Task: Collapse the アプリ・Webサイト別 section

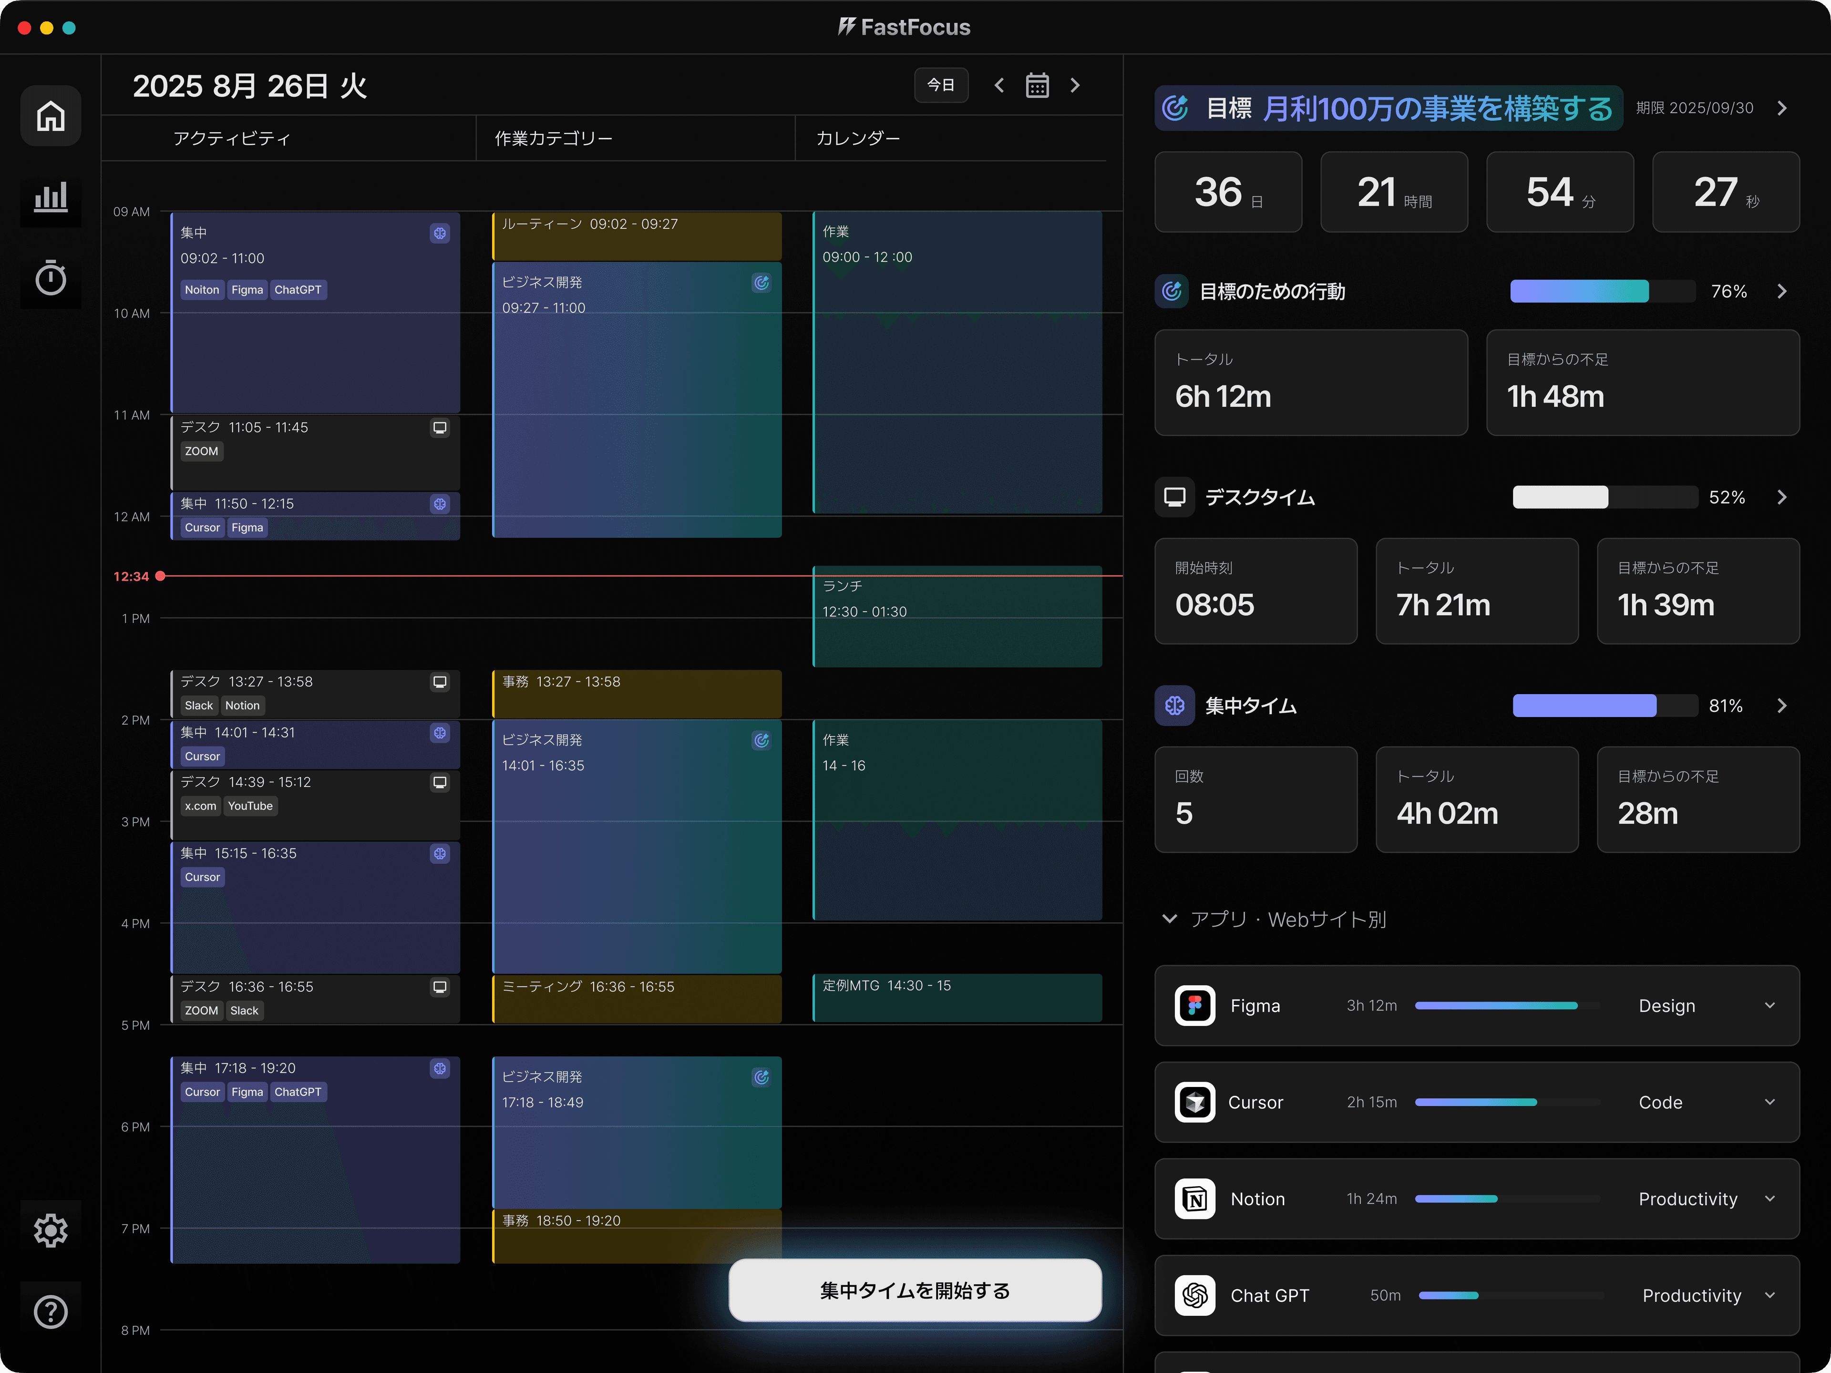Action: coord(1170,919)
